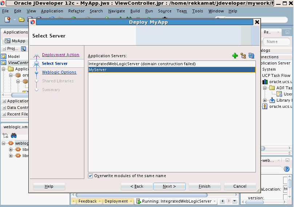Image resolution: width=294 pixels, height=207 pixels.
Task: Click the structure tree icon beside the binoculars
Action: click(x=5, y=135)
